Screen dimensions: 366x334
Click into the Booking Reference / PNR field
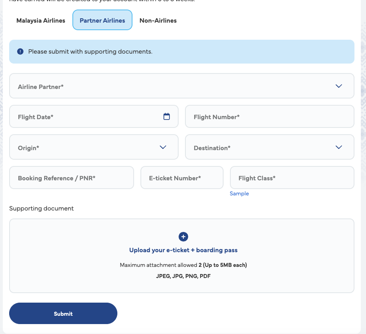coord(72,178)
